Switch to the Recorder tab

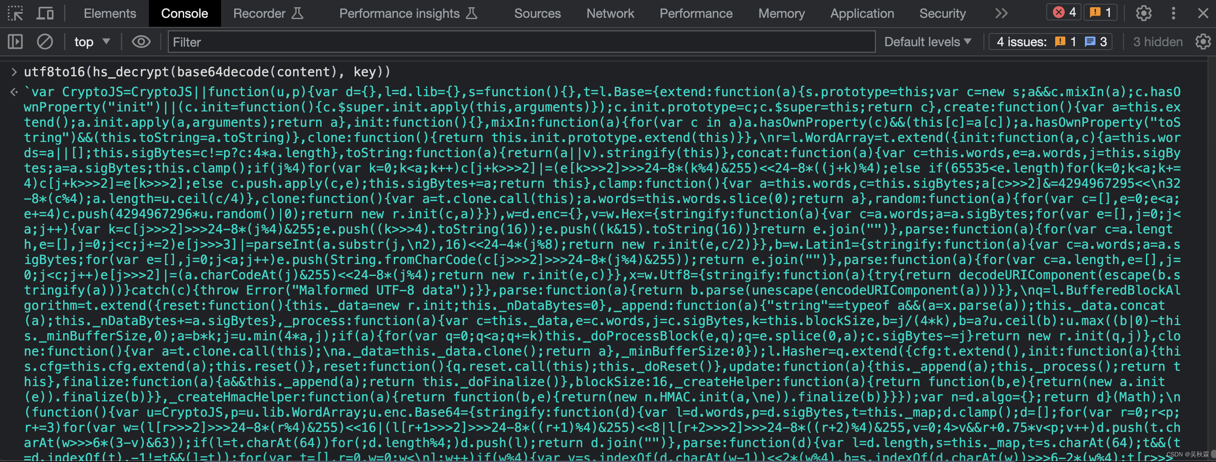pyautogui.click(x=268, y=13)
